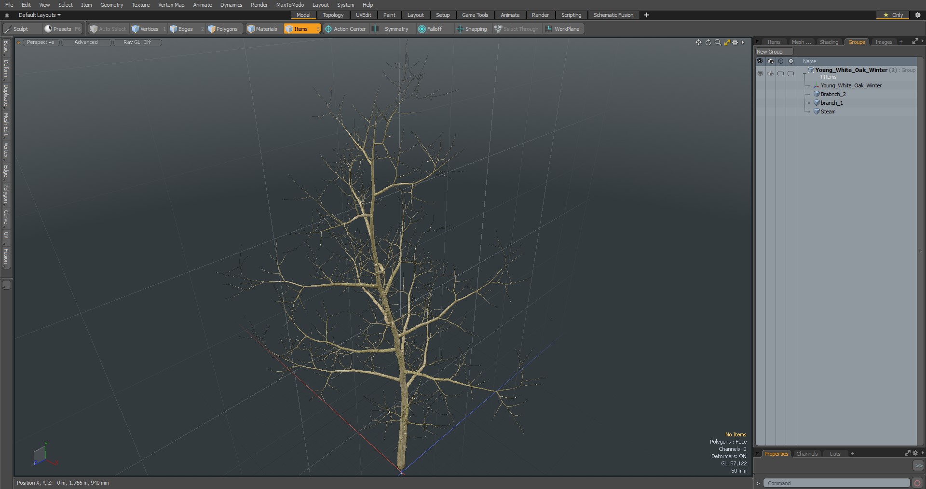Select the Young_White_Oak_Winter locator item
This screenshot has height=489, width=926.
tap(851, 85)
